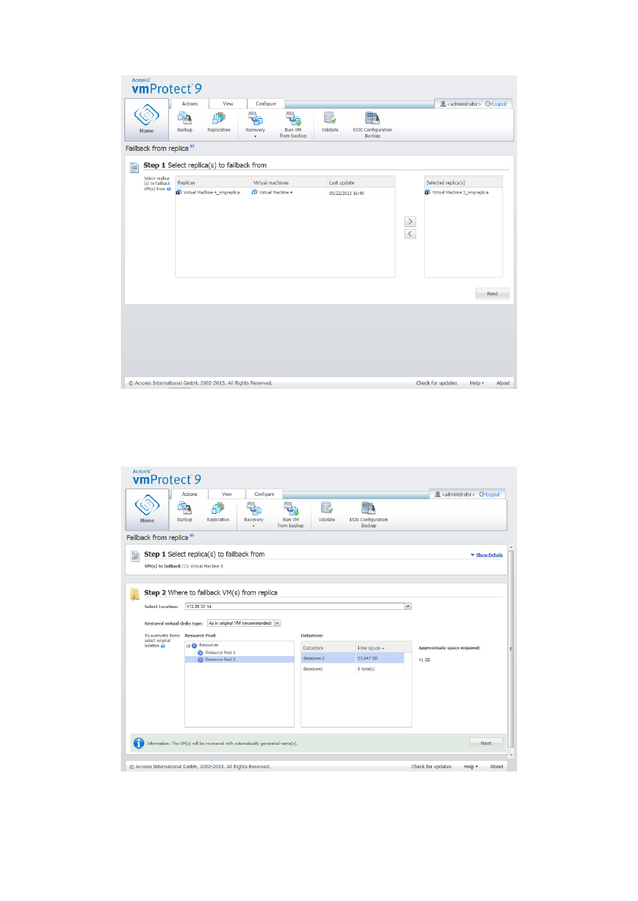Click Logout link in upper screenshot
Viewport: 638px width, 901px height.
(499, 104)
